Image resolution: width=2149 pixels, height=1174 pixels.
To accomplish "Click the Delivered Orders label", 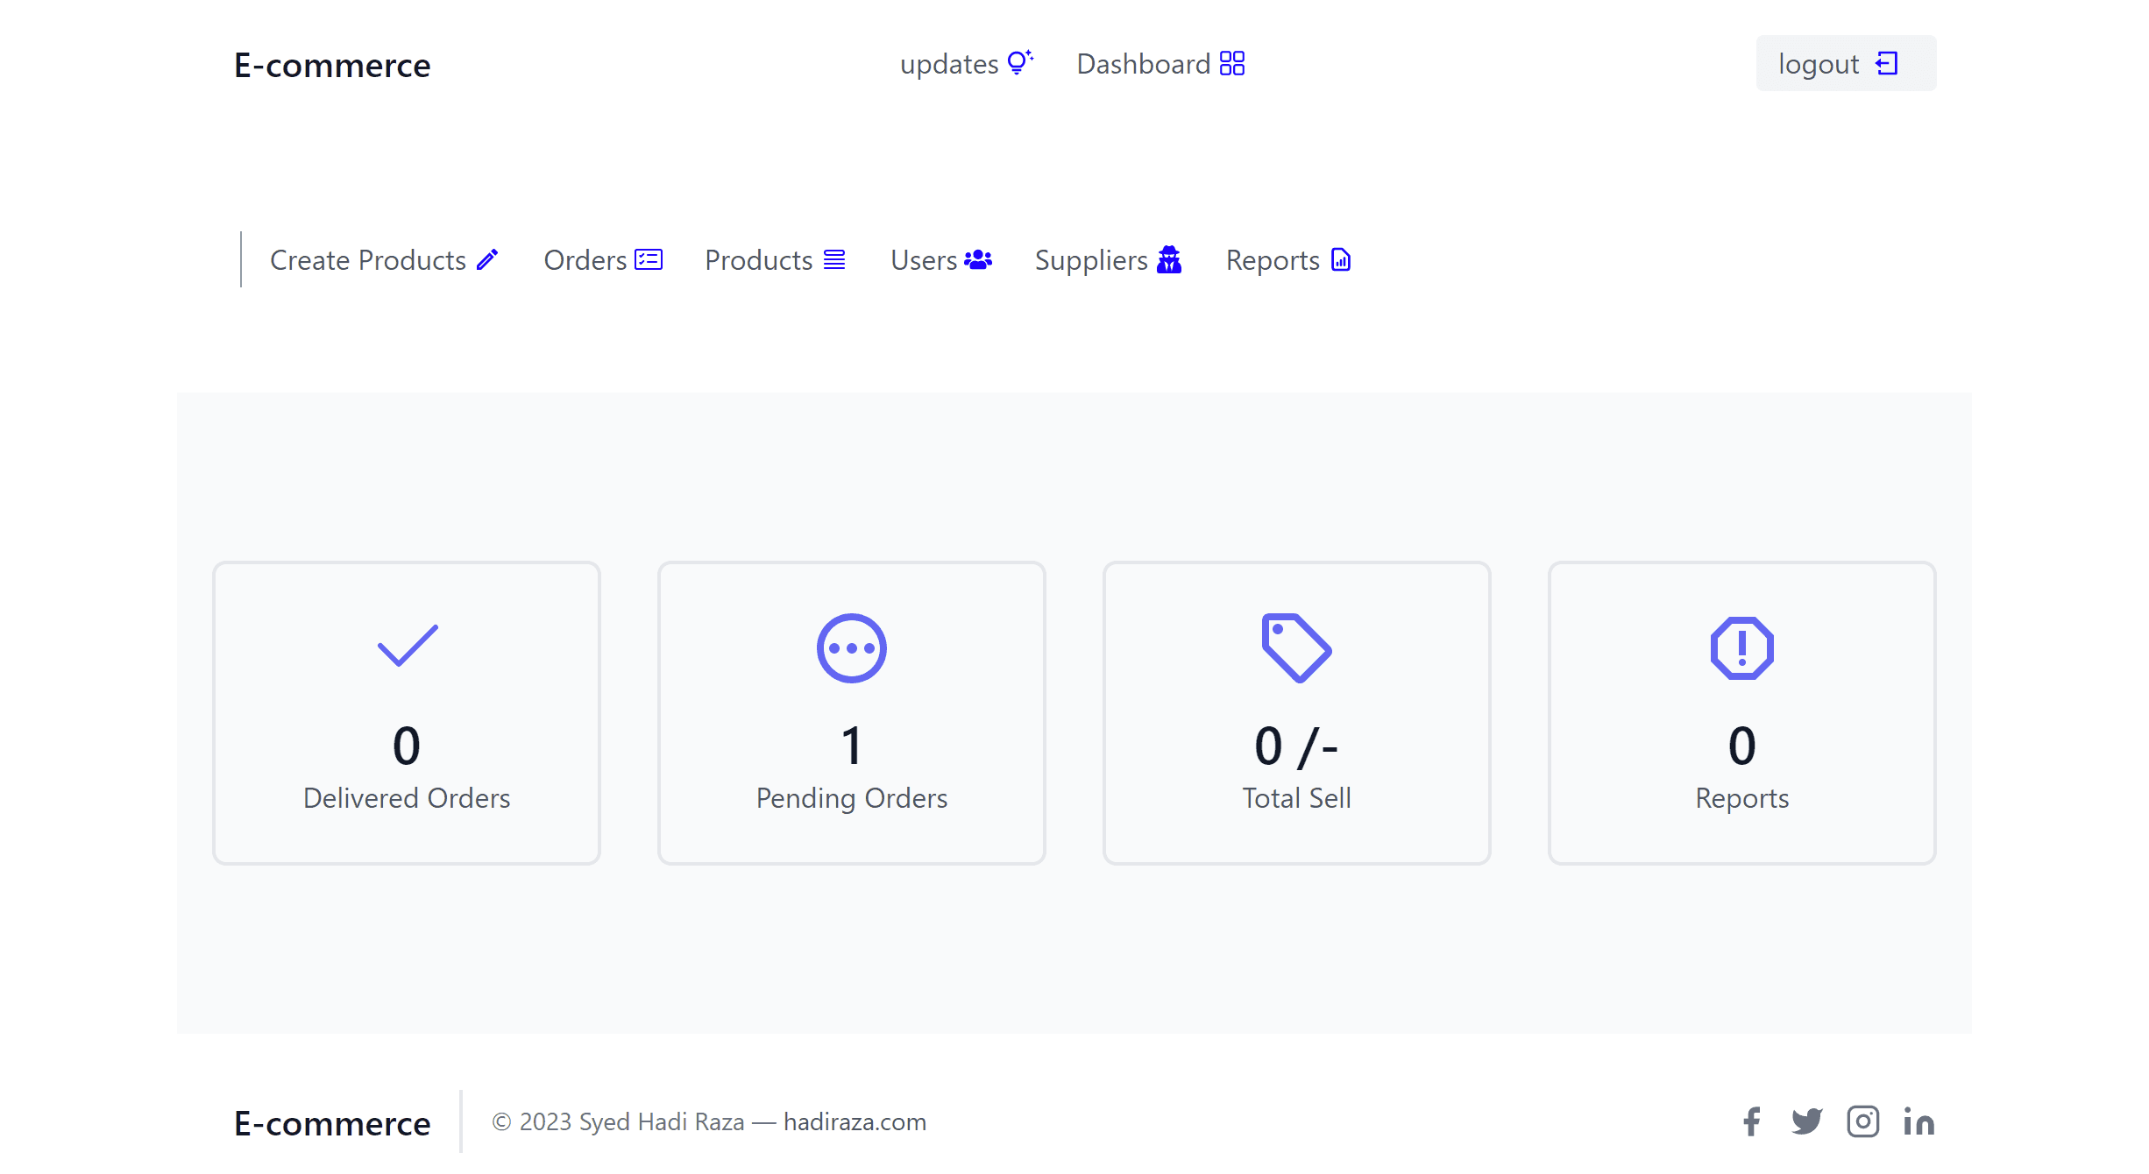I will point(407,798).
